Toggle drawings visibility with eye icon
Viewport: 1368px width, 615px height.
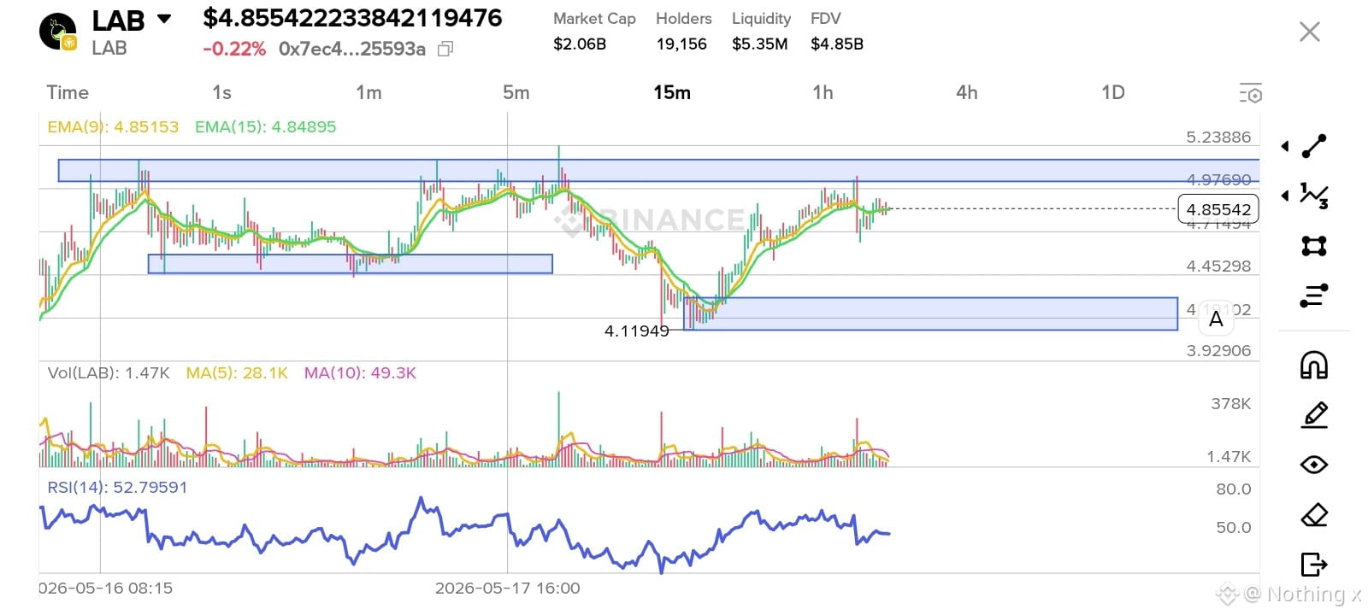click(x=1314, y=465)
